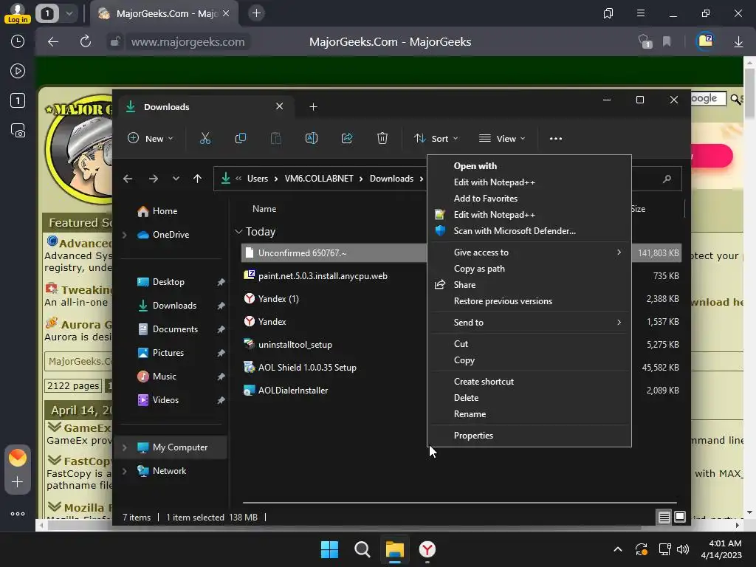Select Rename in context menu
Viewport: 756px width, 567px height.
point(529,414)
